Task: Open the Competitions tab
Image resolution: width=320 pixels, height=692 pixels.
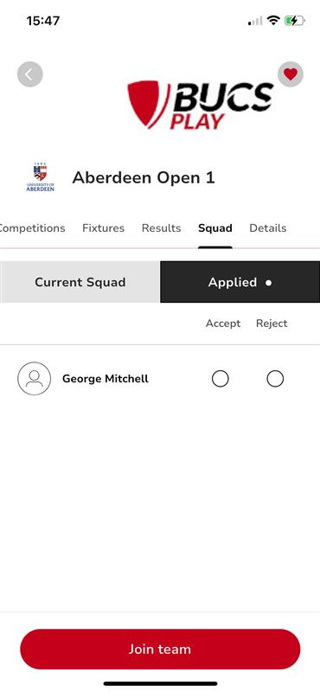Action: point(32,228)
